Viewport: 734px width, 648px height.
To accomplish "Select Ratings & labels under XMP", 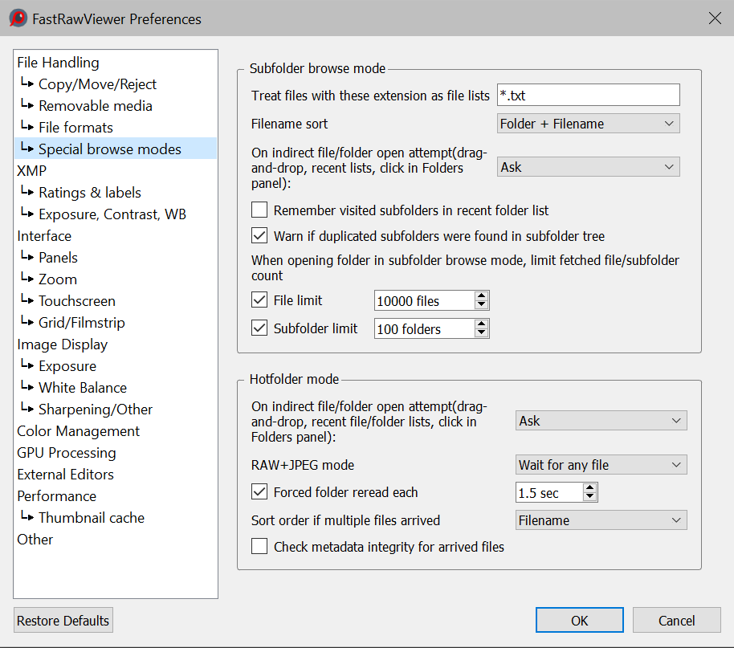I will [90, 193].
